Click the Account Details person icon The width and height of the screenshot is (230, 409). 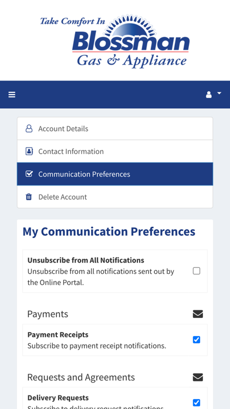click(29, 129)
